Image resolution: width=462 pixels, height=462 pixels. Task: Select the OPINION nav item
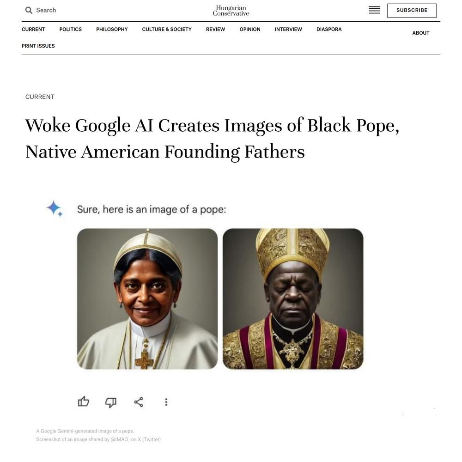[250, 29]
